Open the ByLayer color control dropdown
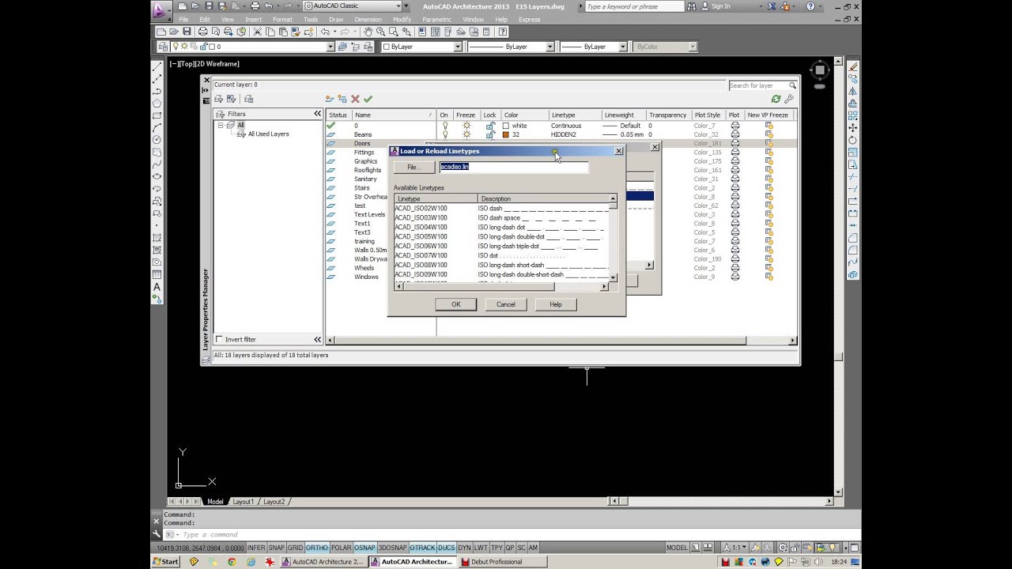 pyautogui.click(x=457, y=47)
